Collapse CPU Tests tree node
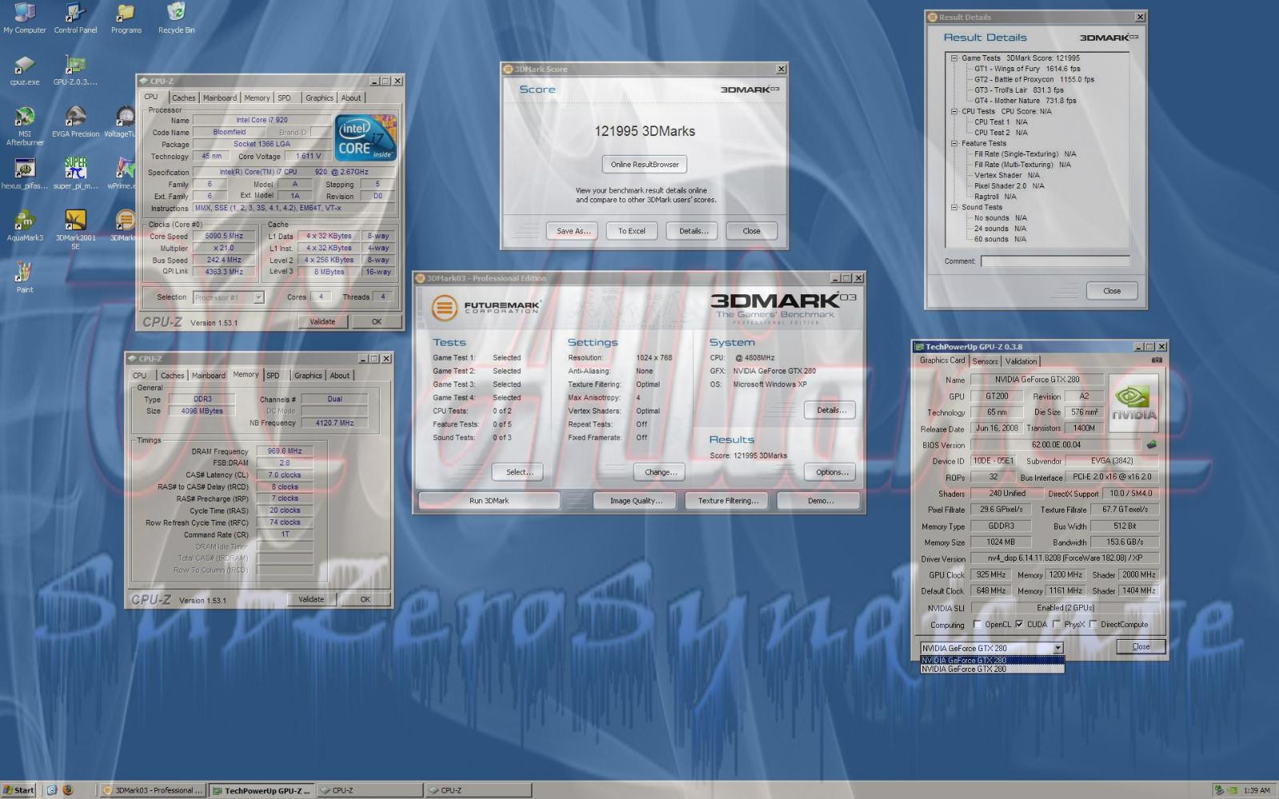This screenshot has height=799, width=1279. click(x=954, y=111)
